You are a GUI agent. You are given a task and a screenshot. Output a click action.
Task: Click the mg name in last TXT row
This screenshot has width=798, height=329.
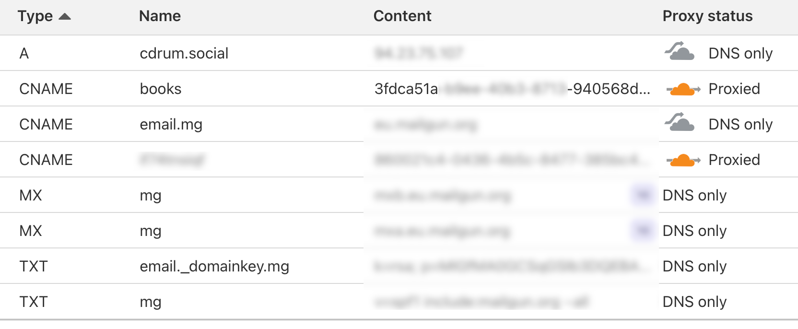click(x=150, y=302)
